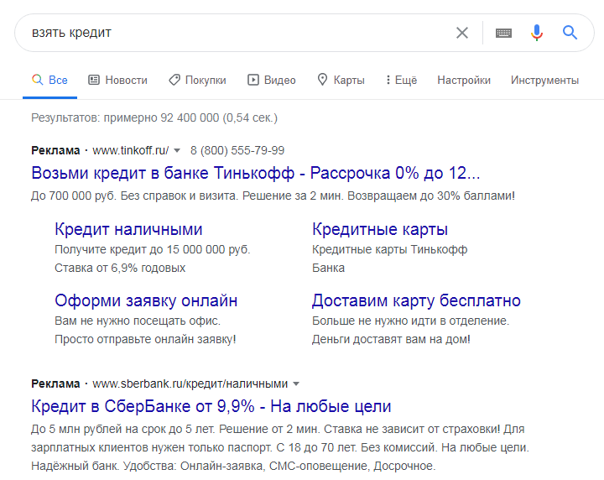The image size is (604, 480).
Task: Click the results count text 92 400 000
Action: pyautogui.click(x=190, y=117)
